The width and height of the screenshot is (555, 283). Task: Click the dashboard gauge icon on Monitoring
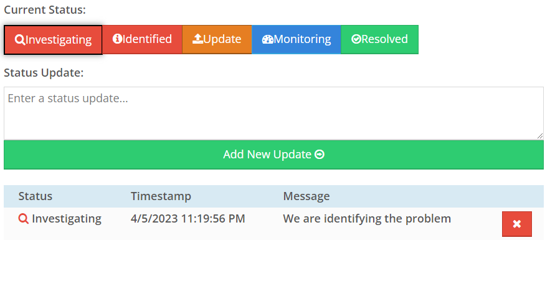click(268, 39)
